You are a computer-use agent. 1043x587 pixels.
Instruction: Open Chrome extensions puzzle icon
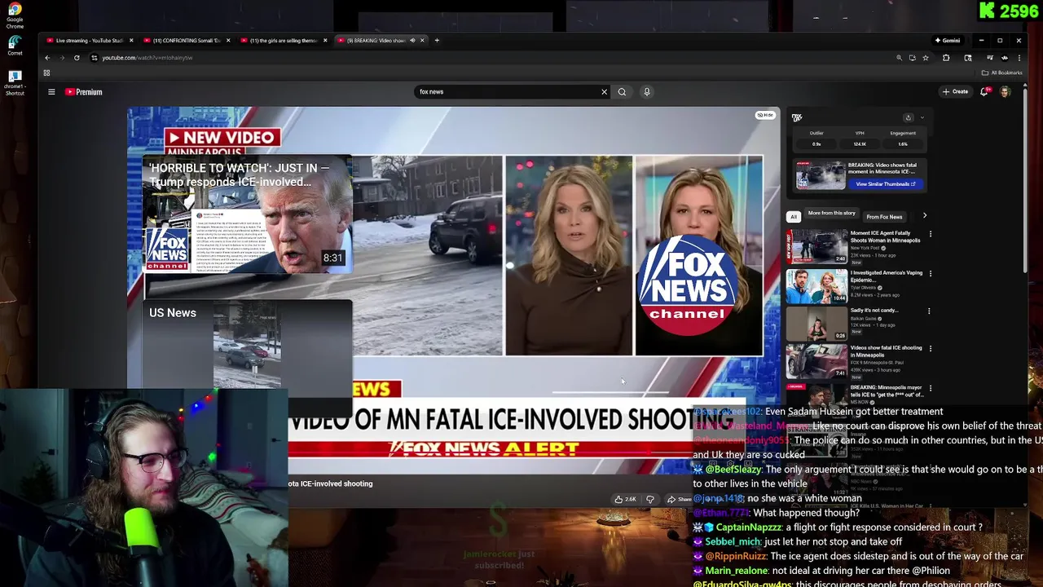point(946,58)
